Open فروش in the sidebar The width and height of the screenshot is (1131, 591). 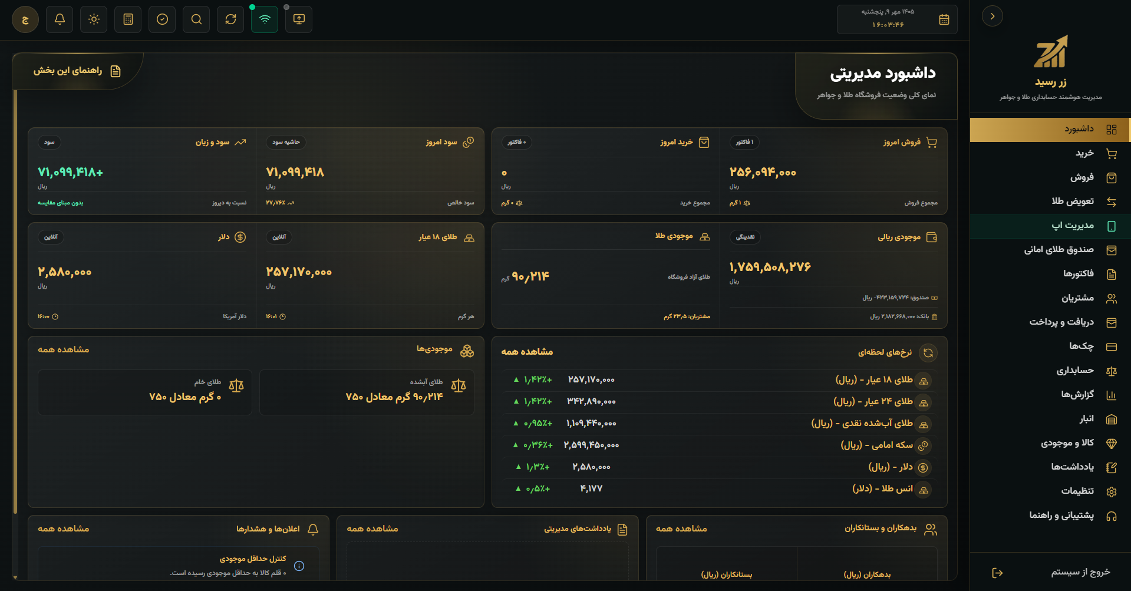[1050, 178]
